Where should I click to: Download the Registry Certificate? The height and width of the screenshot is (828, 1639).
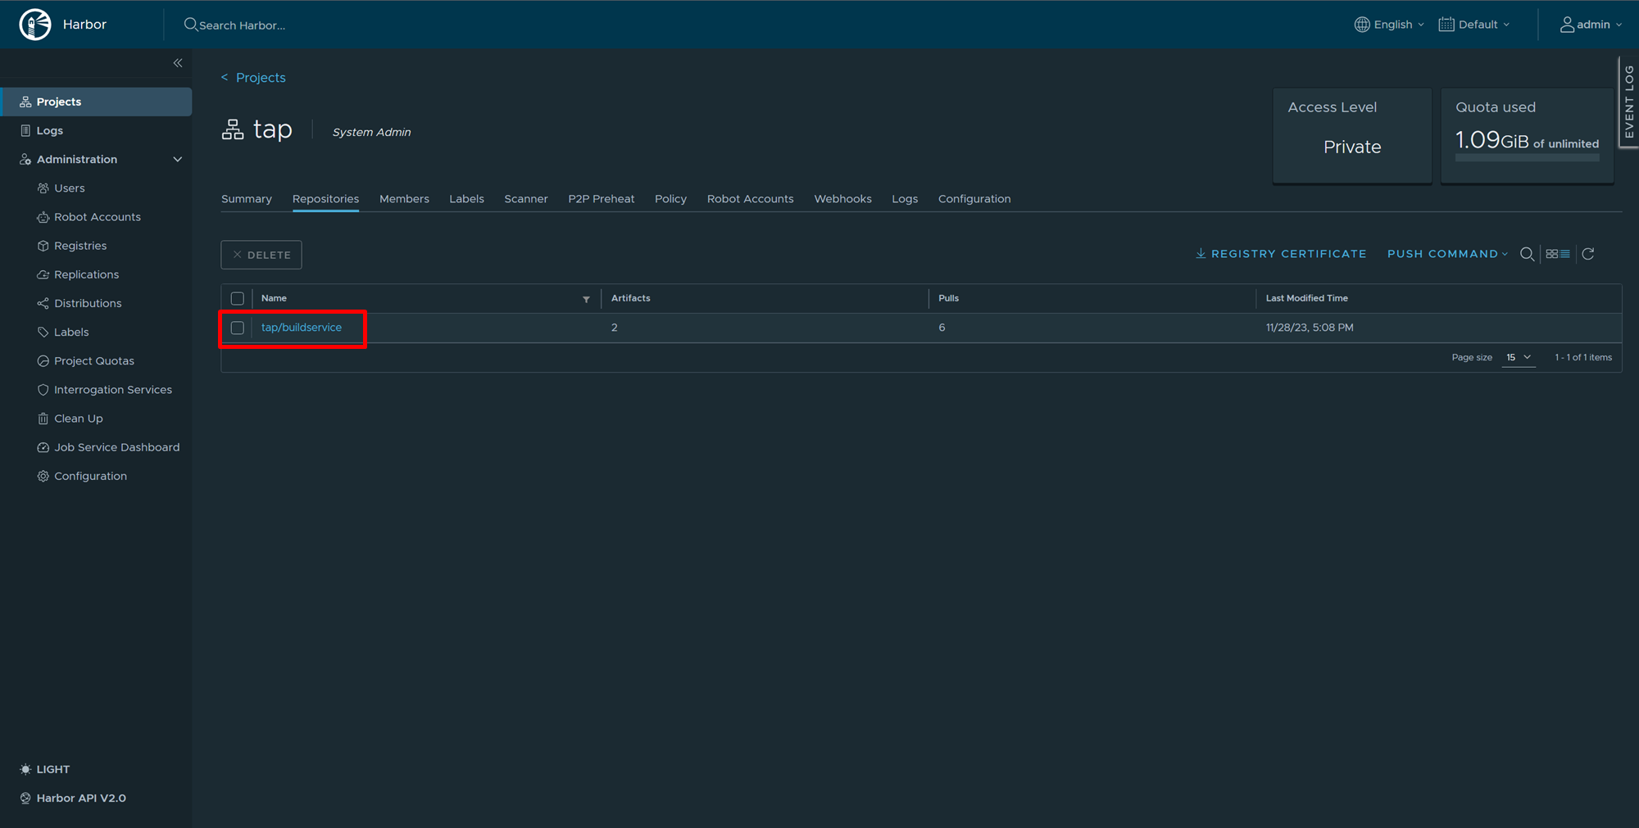pos(1281,254)
